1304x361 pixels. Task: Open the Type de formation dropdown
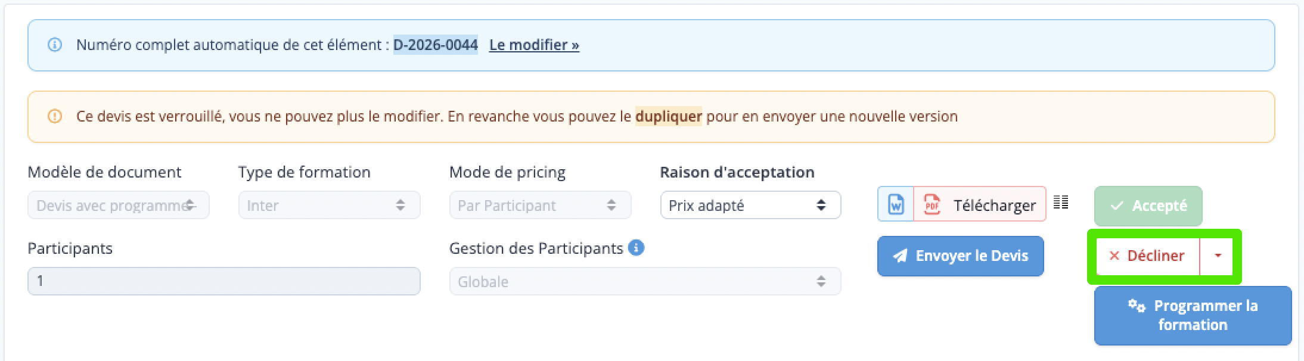[329, 205]
